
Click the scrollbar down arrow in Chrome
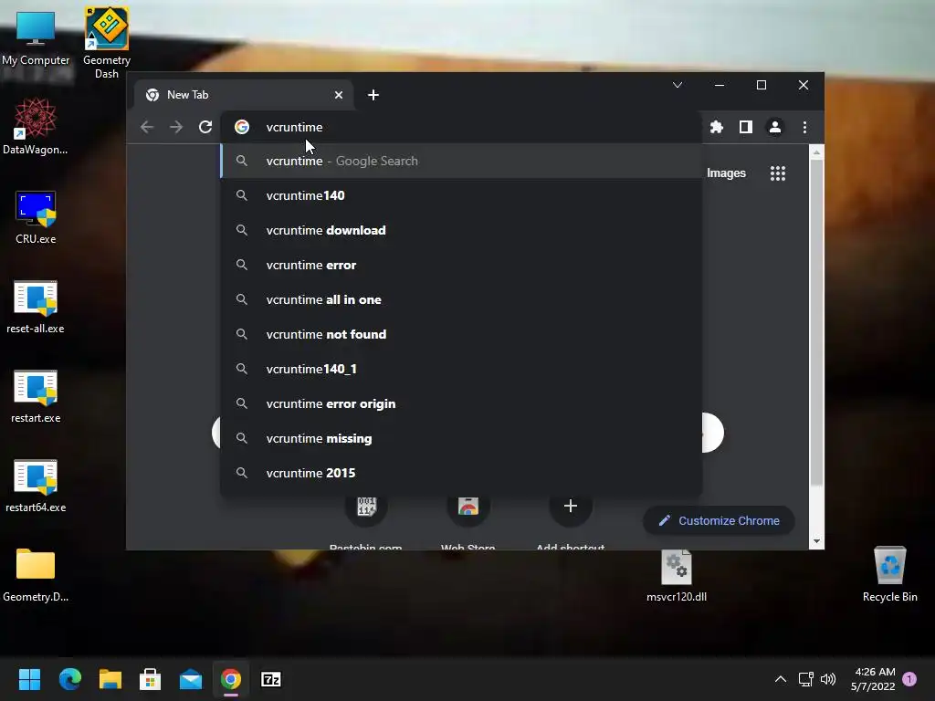point(816,541)
